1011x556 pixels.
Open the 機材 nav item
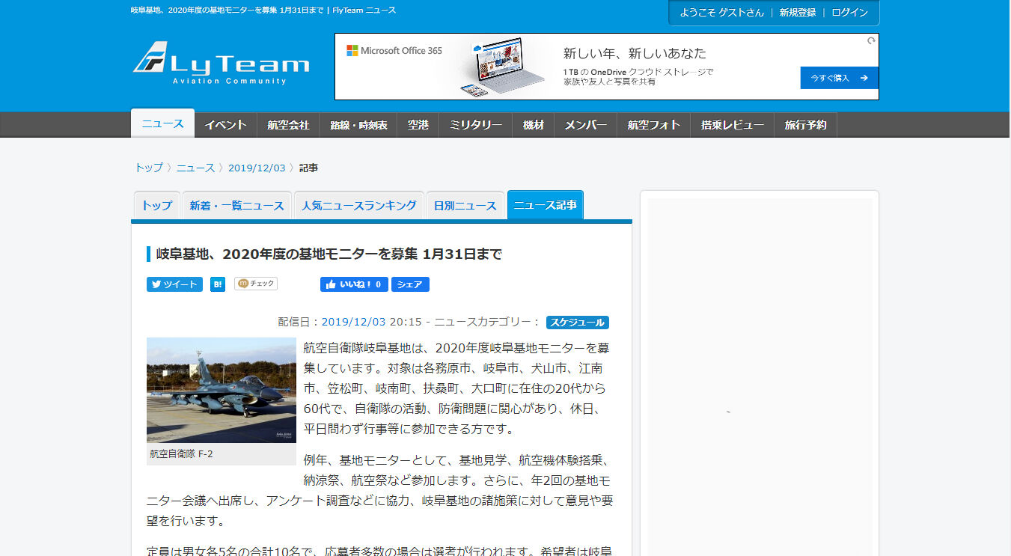(534, 125)
